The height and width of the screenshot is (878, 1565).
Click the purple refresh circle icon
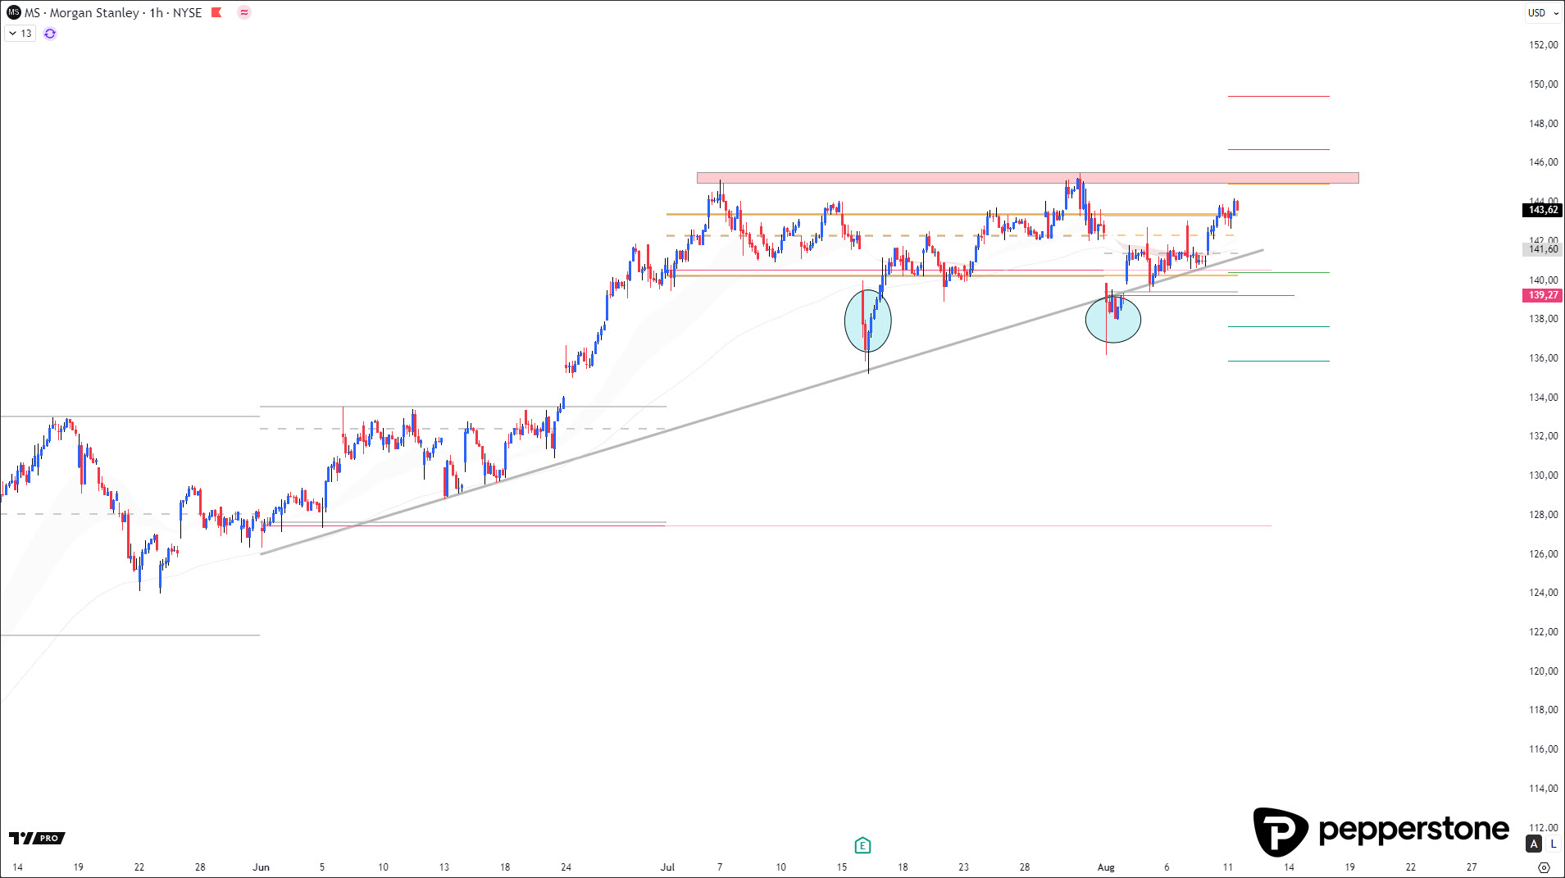pos(50,34)
